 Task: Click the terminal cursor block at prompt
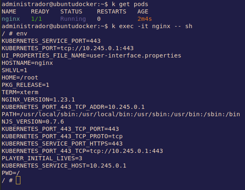tap(18, 180)
